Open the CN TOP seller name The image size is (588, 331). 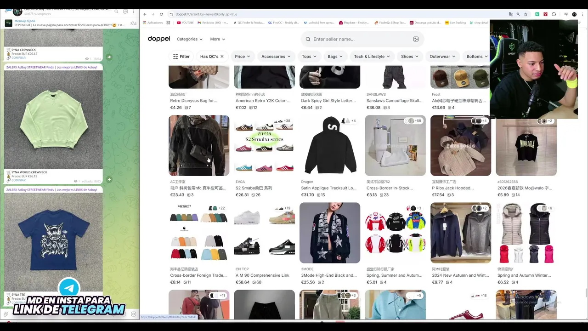tap(242, 269)
